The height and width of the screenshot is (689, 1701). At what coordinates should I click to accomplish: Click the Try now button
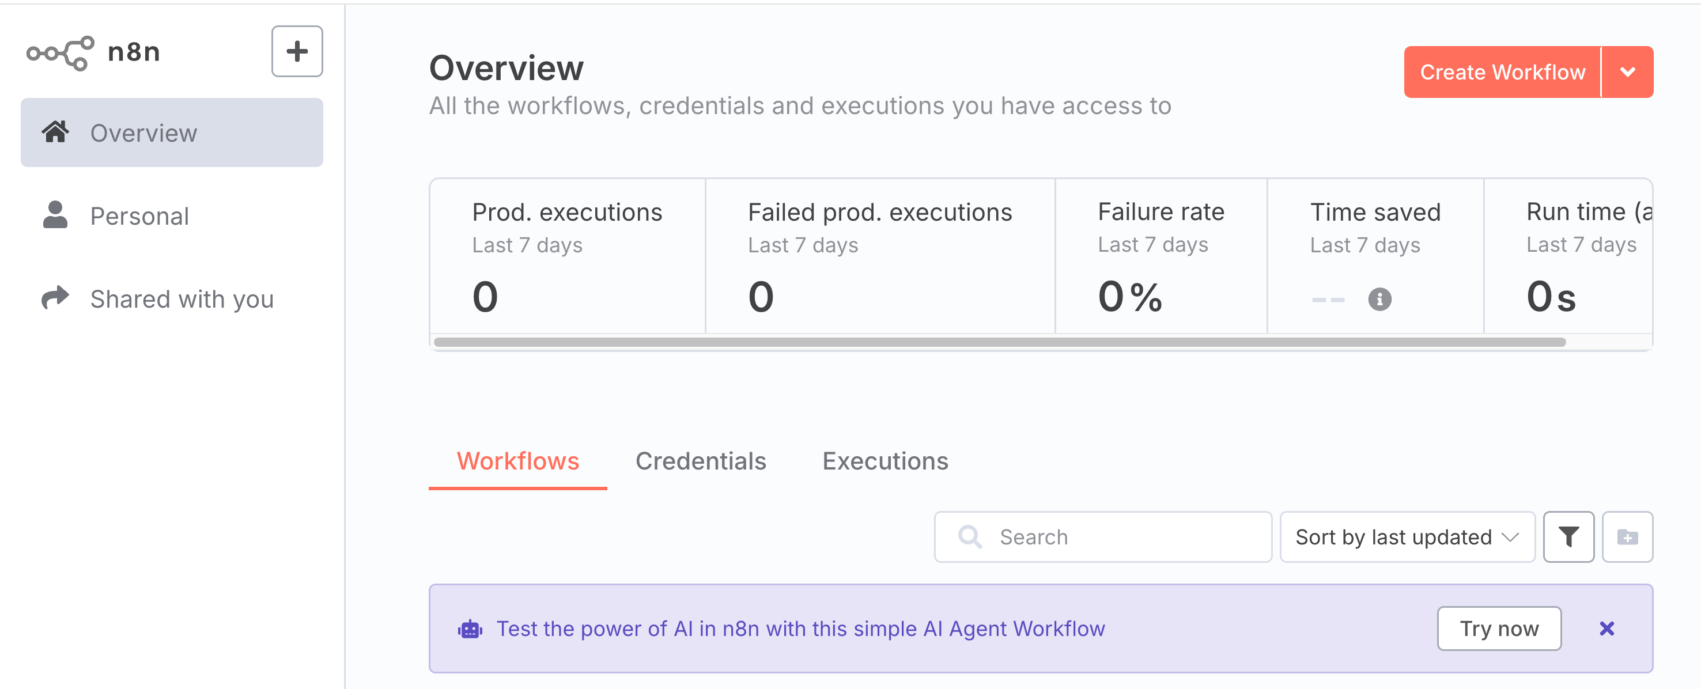tap(1499, 629)
